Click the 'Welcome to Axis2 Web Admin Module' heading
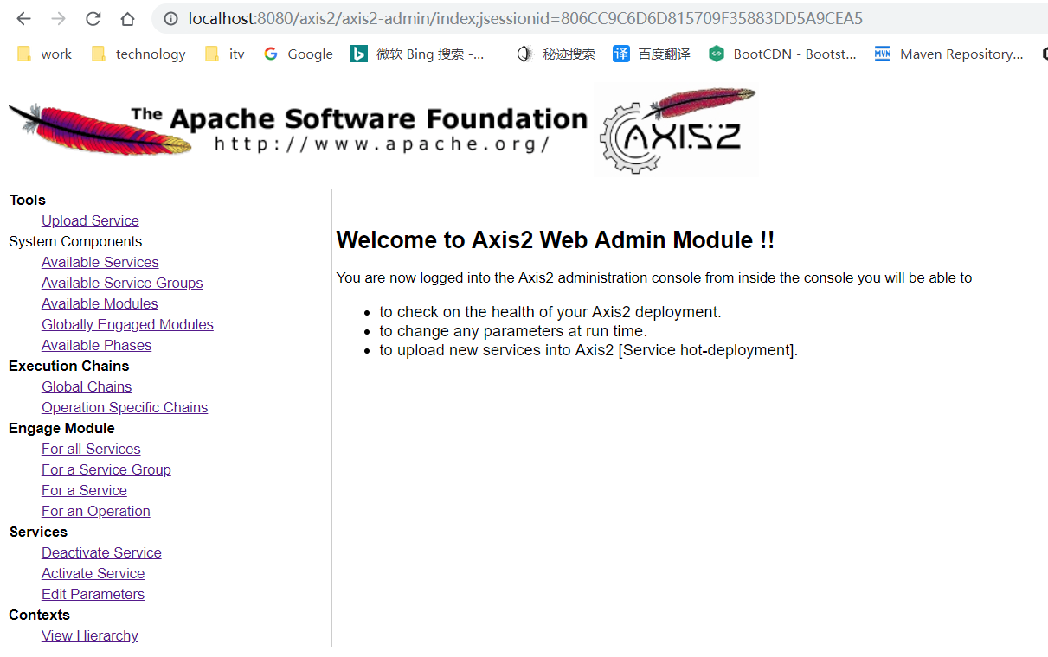1048x657 pixels. pos(555,239)
